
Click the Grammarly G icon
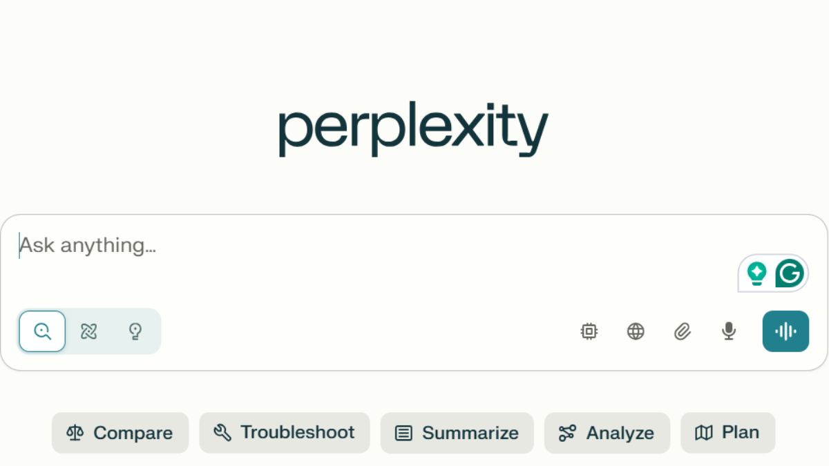pos(789,273)
